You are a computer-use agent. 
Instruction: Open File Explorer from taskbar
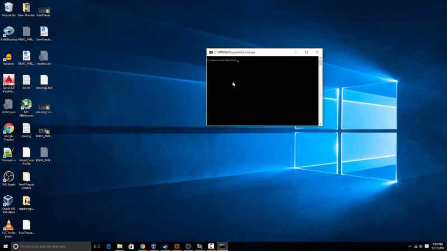click(x=120, y=247)
